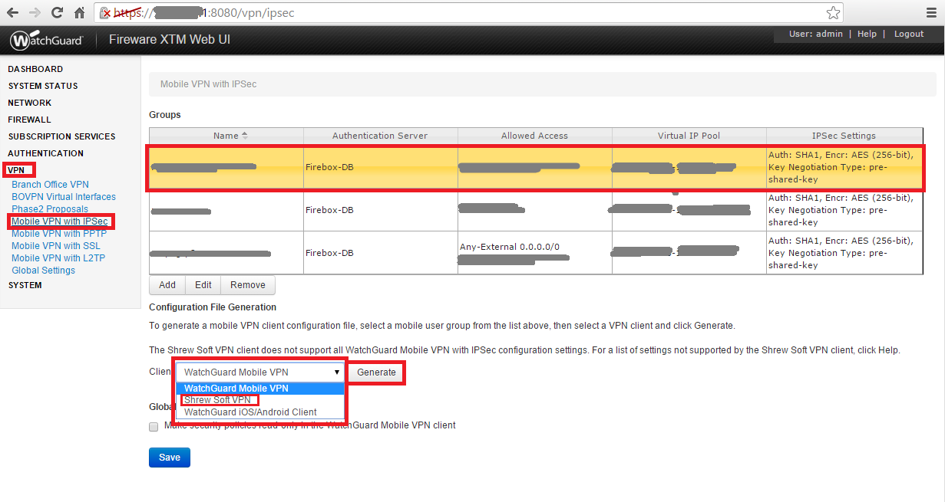Choose WatchGuard iOS/Android Client option

pyautogui.click(x=261, y=412)
